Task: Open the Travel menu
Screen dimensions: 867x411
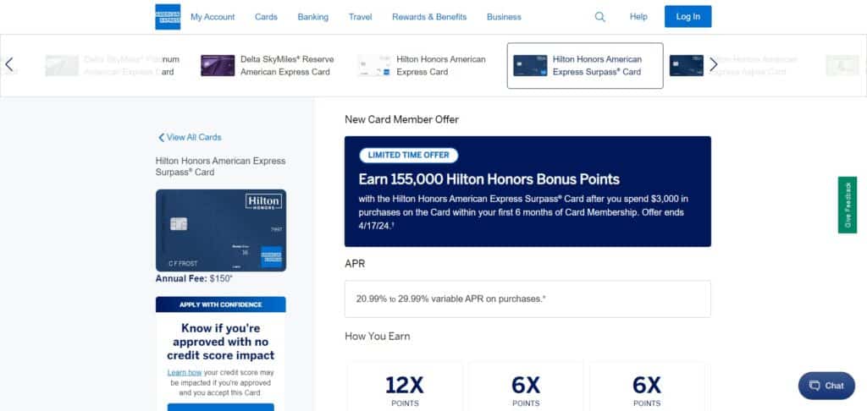Action: coord(361,17)
